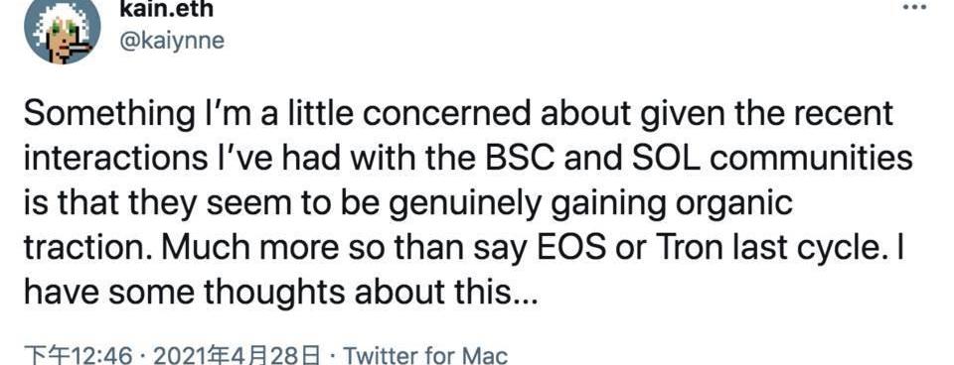Click the word concerned in the tweet
Image resolution: width=954 pixels, height=365 pixels.
click(x=426, y=113)
